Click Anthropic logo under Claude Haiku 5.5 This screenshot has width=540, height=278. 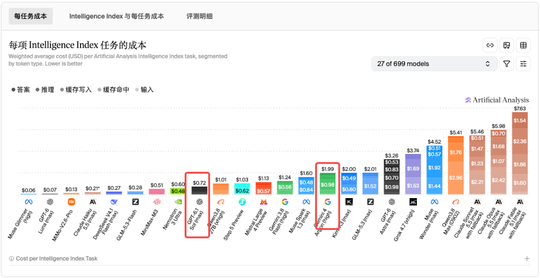[92, 202]
